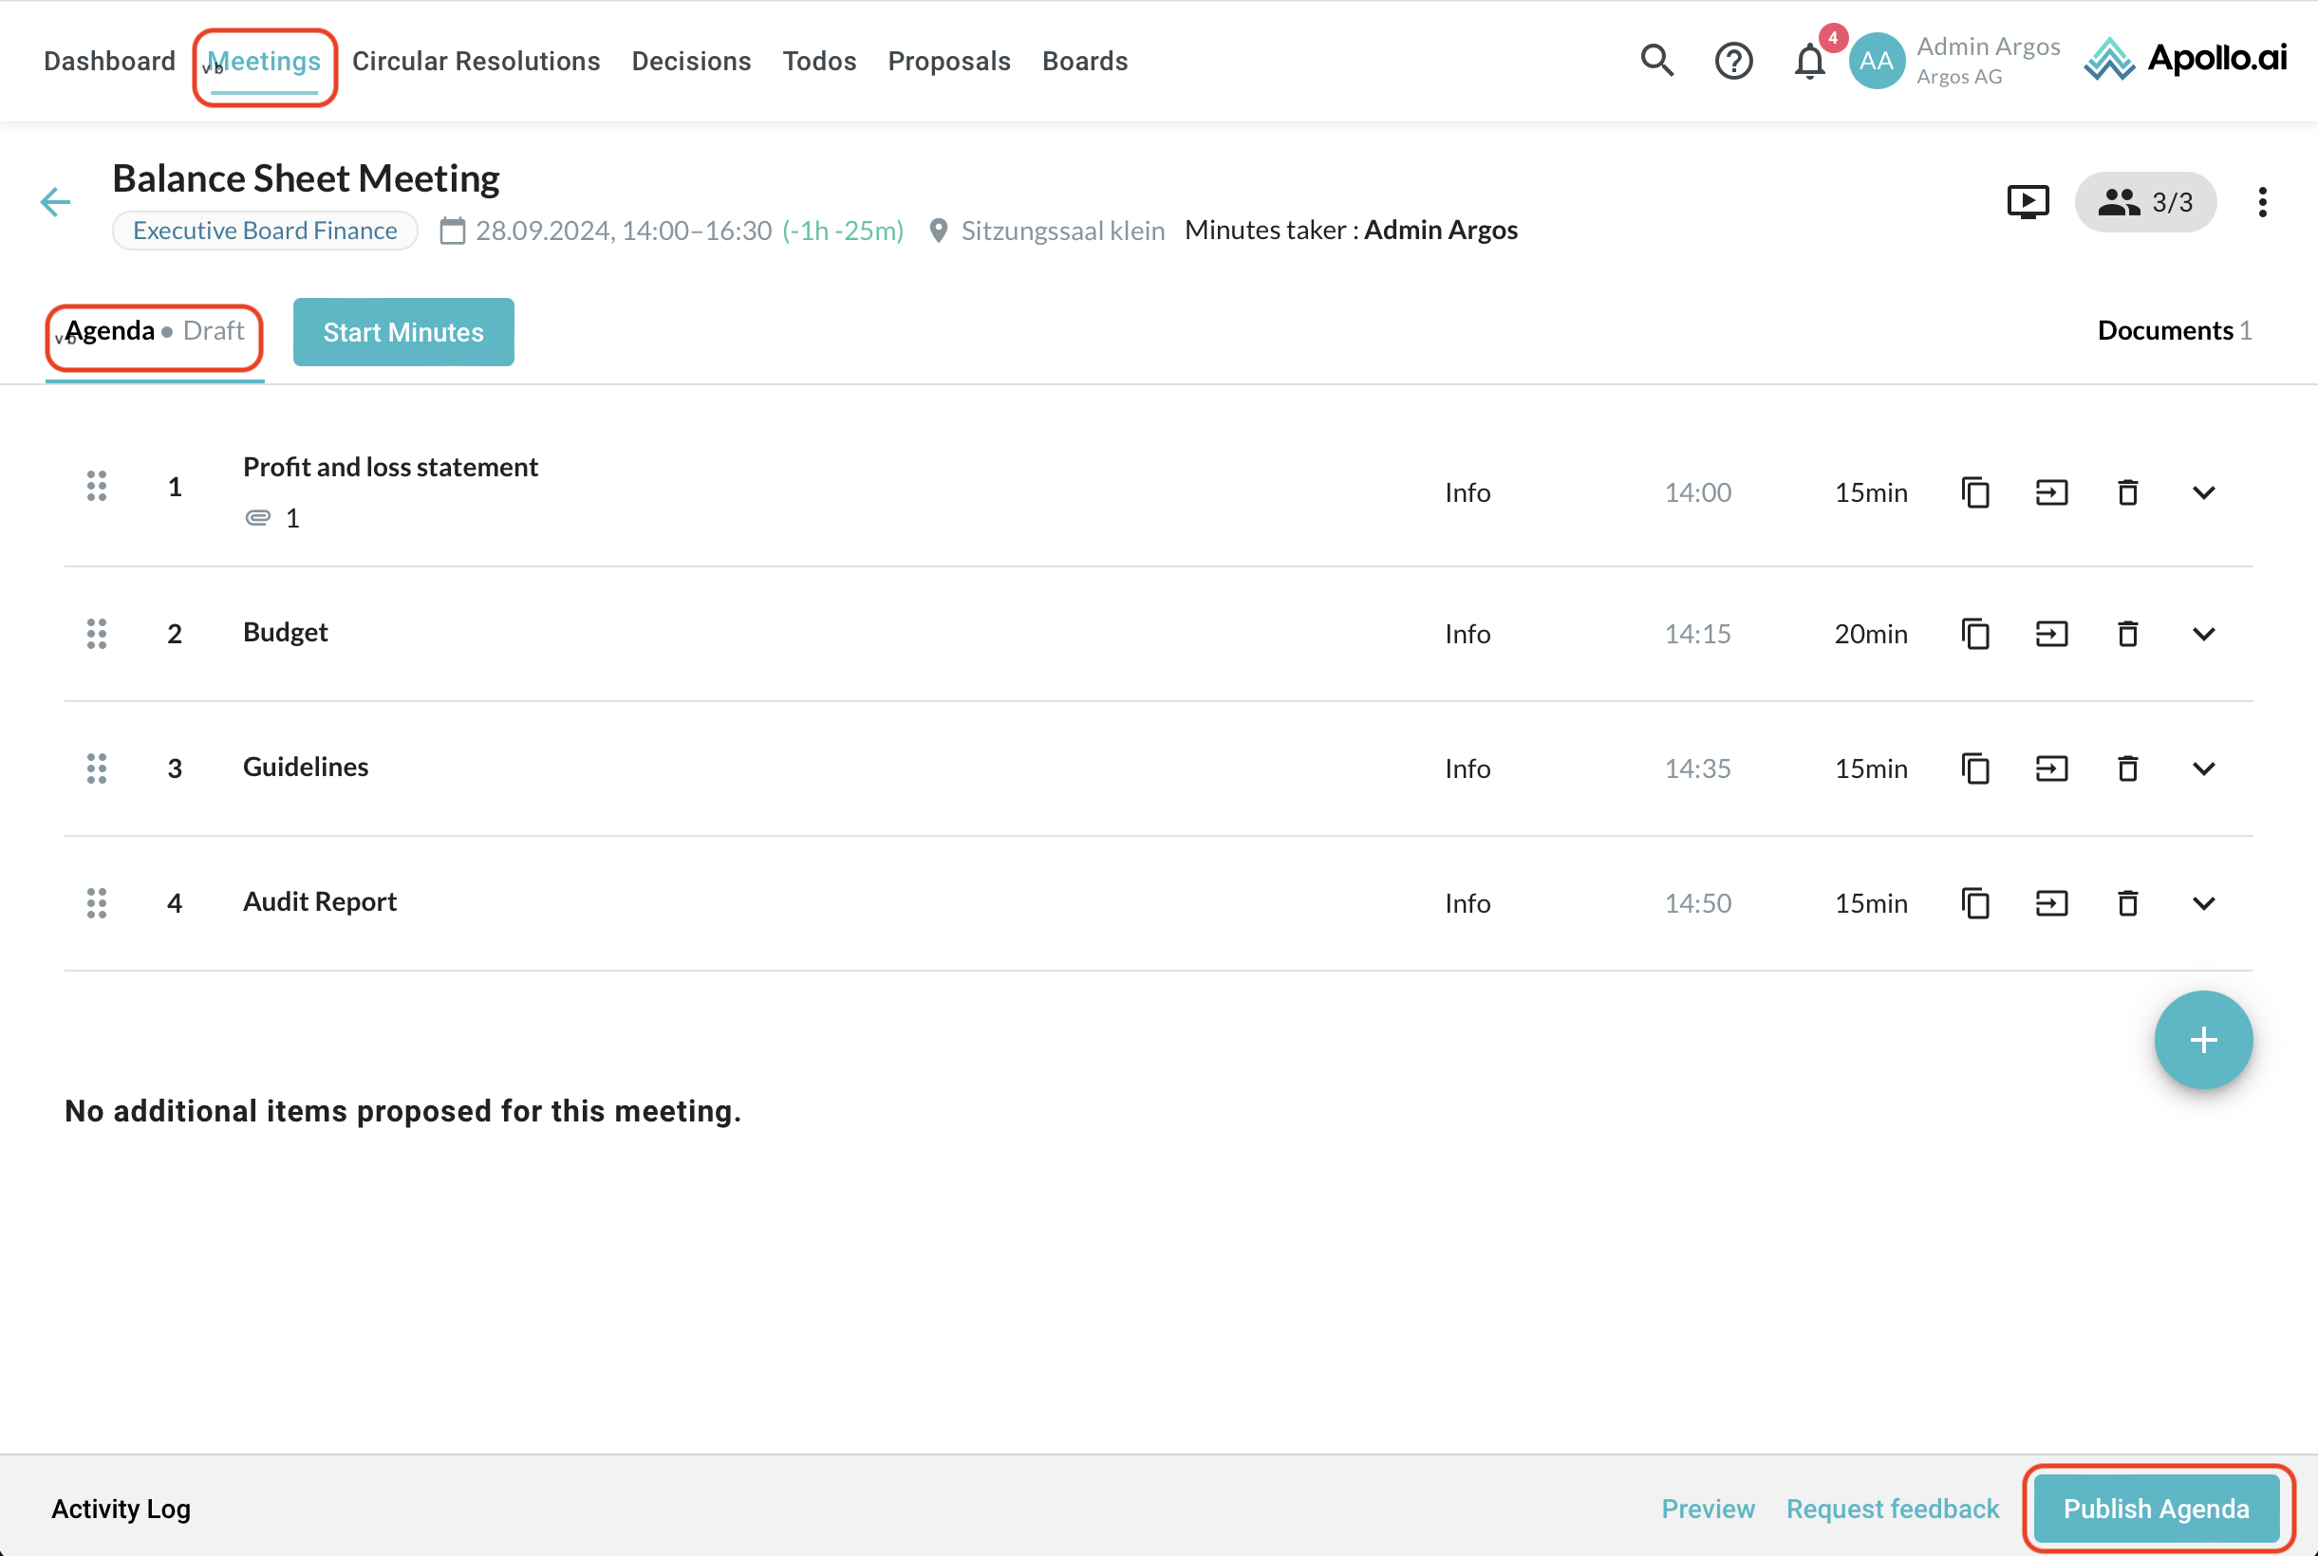Switch to the Decisions menu item

pos(691,61)
